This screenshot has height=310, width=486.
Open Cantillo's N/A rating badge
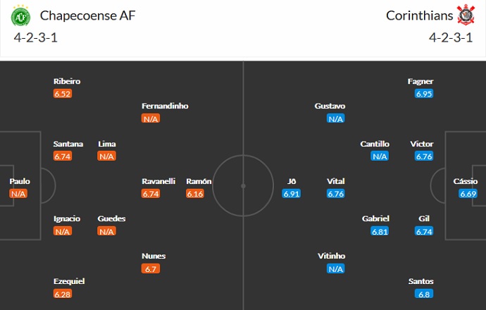click(x=380, y=156)
